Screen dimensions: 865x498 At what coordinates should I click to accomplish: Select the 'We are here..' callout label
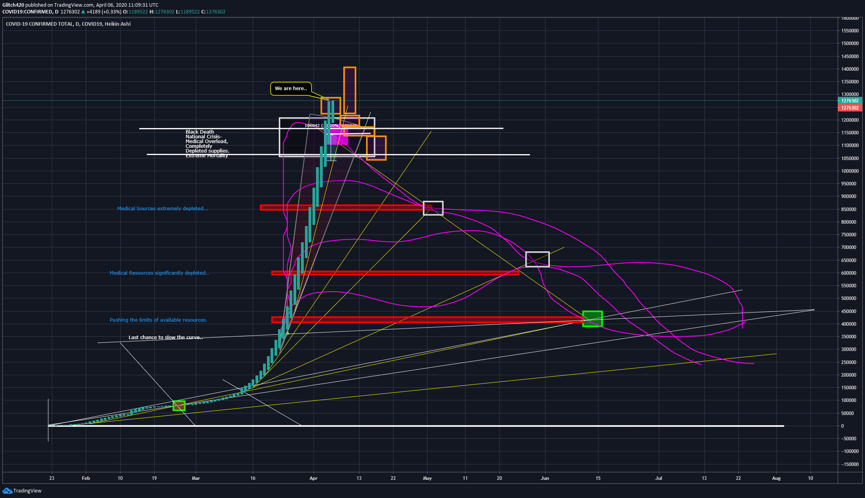pos(291,89)
